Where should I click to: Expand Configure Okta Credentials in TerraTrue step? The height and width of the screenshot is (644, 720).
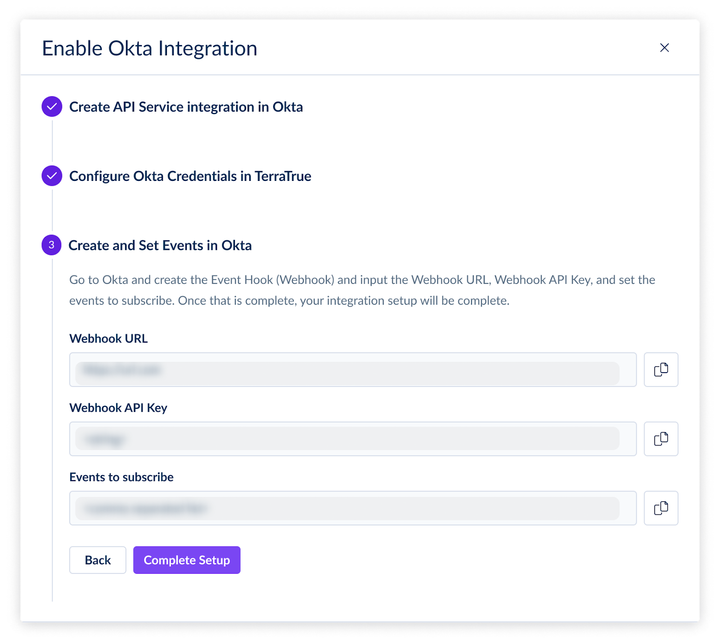point(190,176)
